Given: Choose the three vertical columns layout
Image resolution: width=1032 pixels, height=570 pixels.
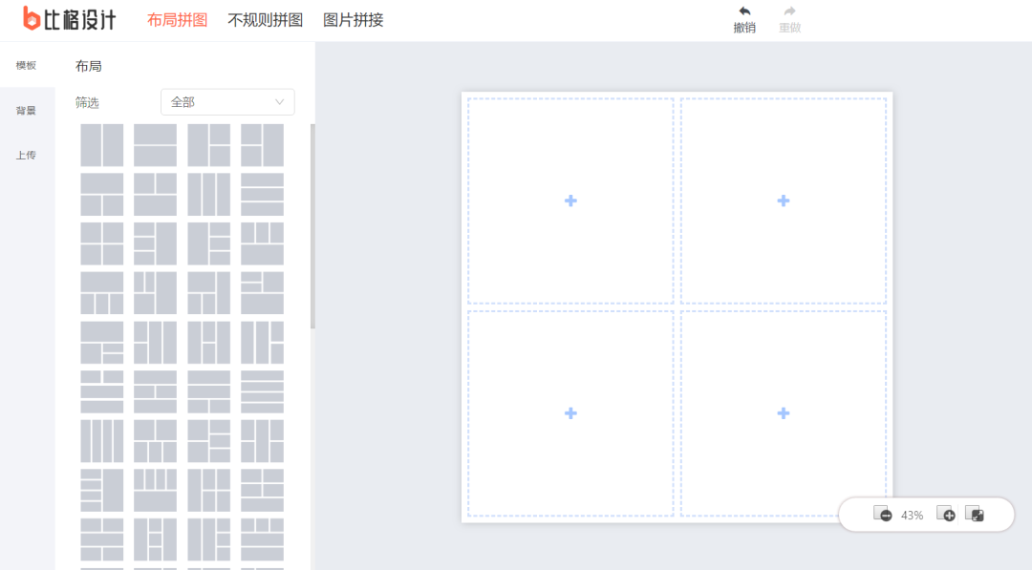Looking at the screenshot, I should [x=208, y=195].
